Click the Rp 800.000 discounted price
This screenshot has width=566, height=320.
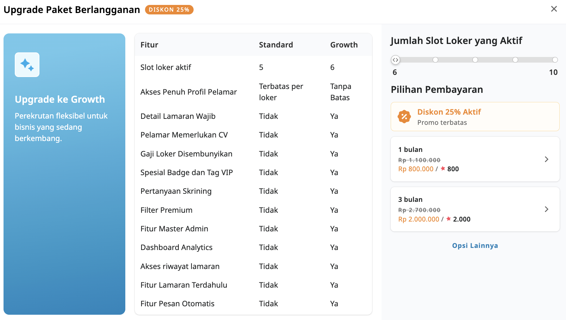point(416,169)
